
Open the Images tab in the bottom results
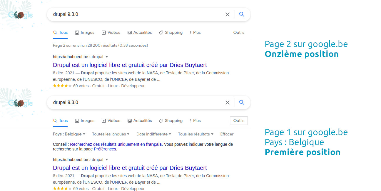85,121
